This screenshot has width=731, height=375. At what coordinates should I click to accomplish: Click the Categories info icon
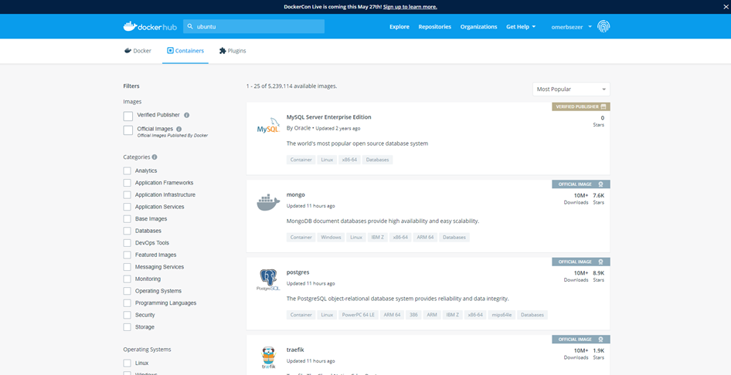click(155, 157)
